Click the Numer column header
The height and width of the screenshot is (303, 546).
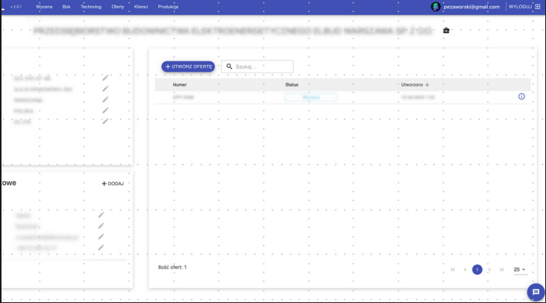180,84
